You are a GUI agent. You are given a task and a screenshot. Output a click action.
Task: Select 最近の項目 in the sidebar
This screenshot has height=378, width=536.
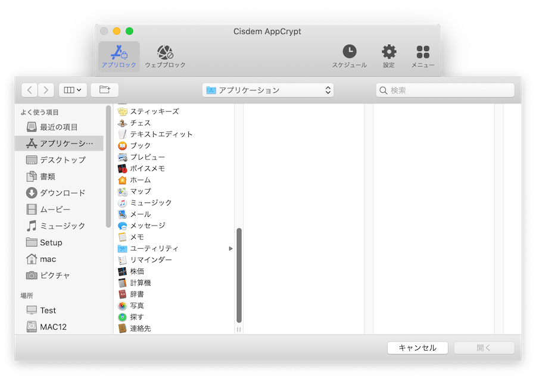[x=59, y=127]
